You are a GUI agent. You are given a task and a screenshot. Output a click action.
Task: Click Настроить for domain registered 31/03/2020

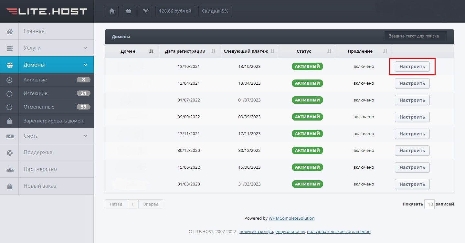coord(412,184)
